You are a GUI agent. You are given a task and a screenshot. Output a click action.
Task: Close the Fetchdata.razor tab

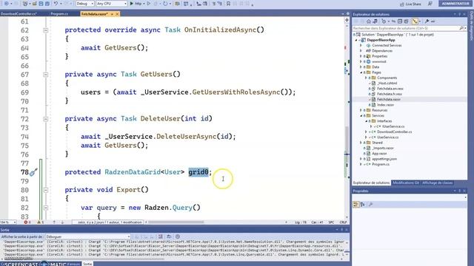[117, 14]
